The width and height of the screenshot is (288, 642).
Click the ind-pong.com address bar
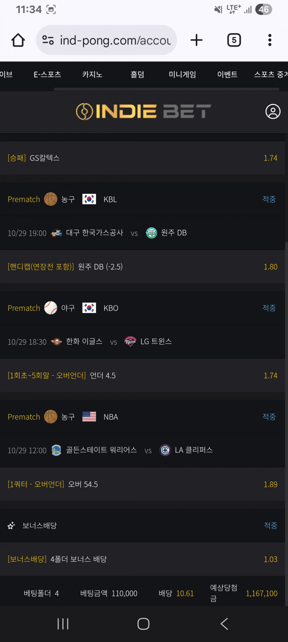coord(115,40)
